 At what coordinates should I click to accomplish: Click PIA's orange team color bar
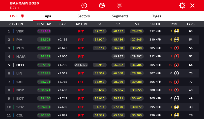click(x=14, y=40)
